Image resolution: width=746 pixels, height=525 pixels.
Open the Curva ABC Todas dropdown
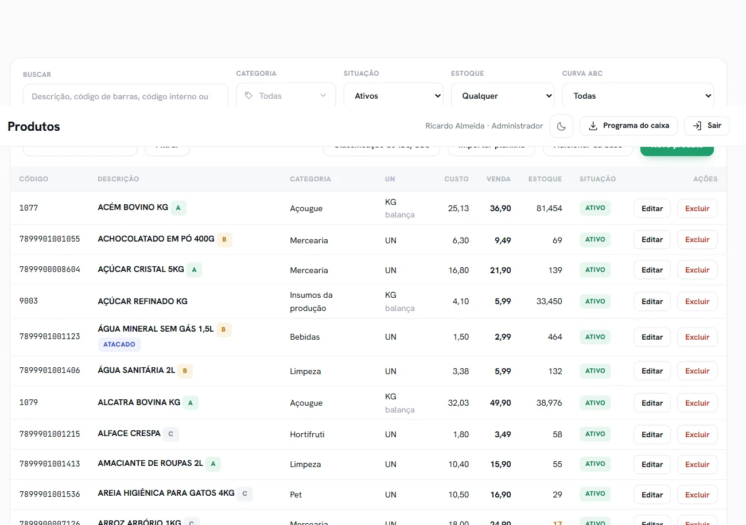click(638, 96)
